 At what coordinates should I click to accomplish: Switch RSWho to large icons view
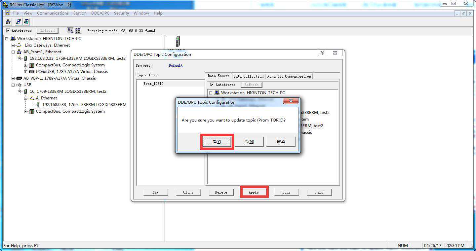[x=70, y=31]
